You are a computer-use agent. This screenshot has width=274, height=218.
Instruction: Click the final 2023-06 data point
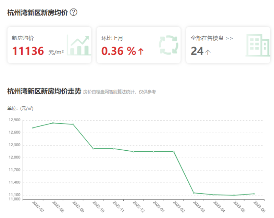click(x=254, y=194)
